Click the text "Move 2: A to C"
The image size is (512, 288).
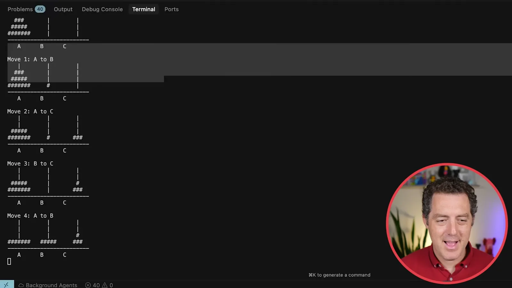30,112
